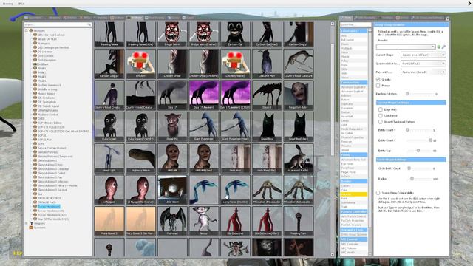
Task: Enable the Freeze checkbox
Action: pos(378,86)
